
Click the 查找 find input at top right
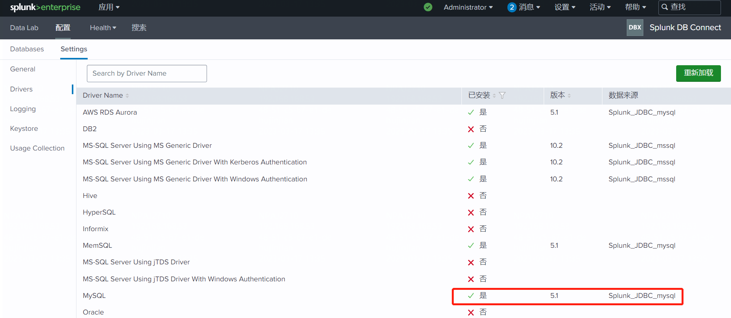point(689,7)
